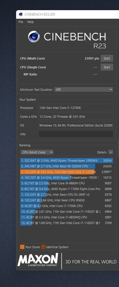The height and width of the screenshot is (287, 119).
Task: Select the i7-1165G7 2.81 GHz ranking row
Action: pyautogui.click(x=67, y=212)
